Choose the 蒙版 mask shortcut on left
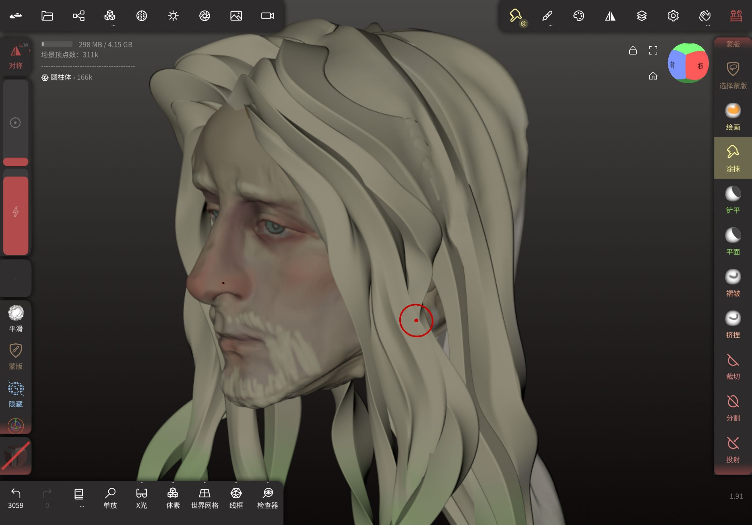 (16, 356)
